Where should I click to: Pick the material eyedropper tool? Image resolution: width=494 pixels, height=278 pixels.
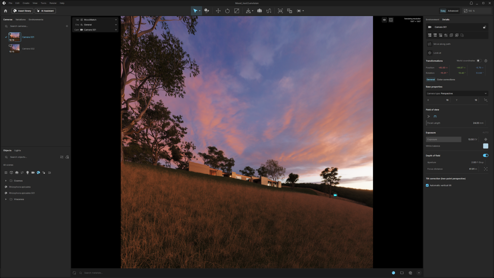tap(207, 11)
